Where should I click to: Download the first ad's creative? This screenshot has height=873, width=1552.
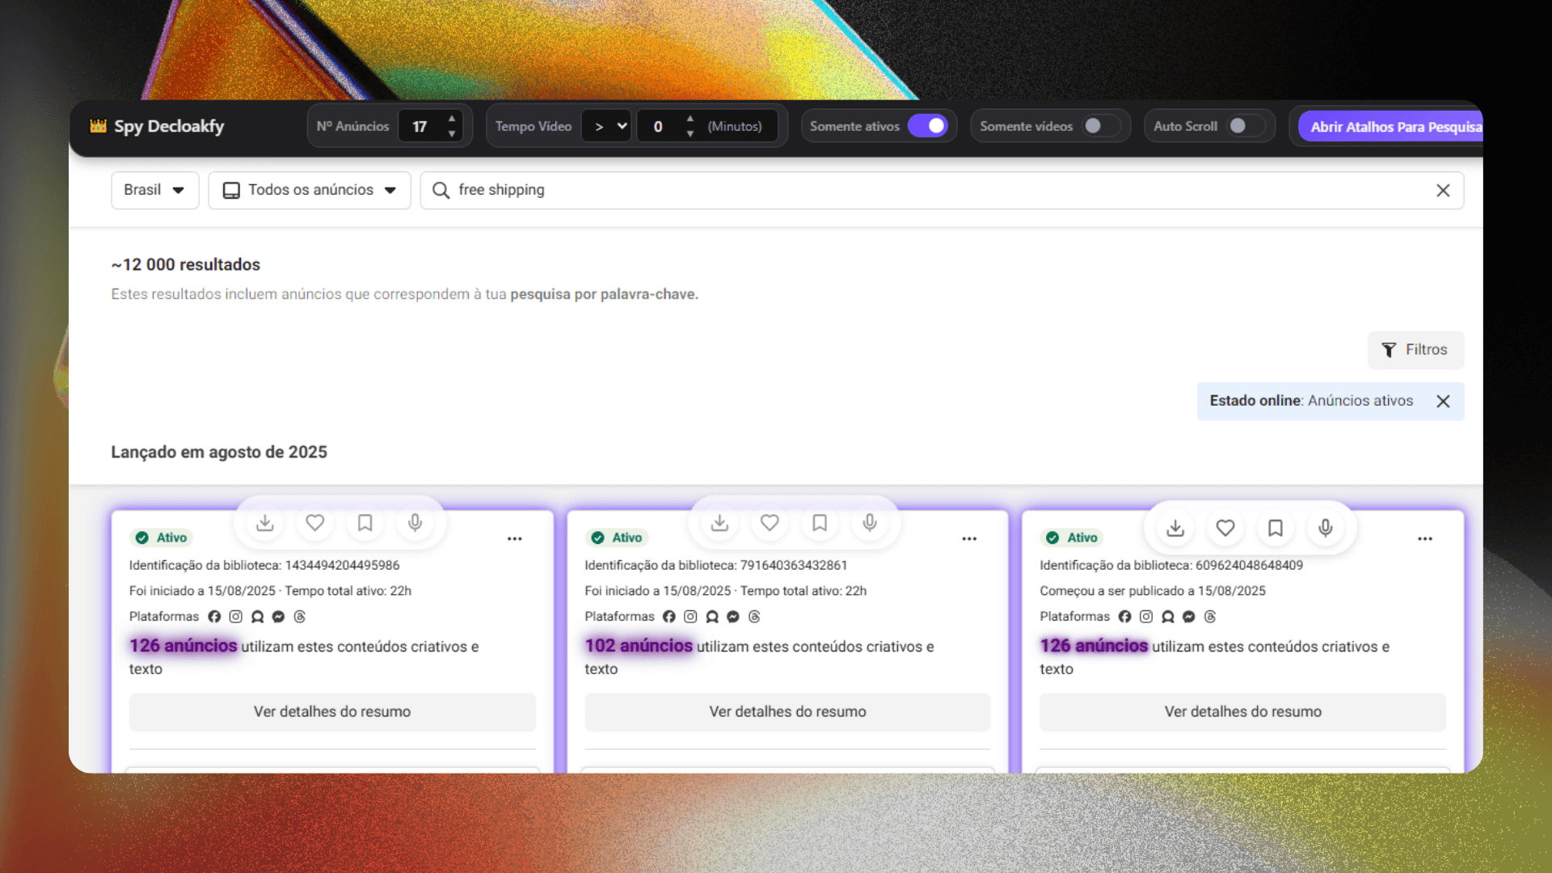coord(264,522)
